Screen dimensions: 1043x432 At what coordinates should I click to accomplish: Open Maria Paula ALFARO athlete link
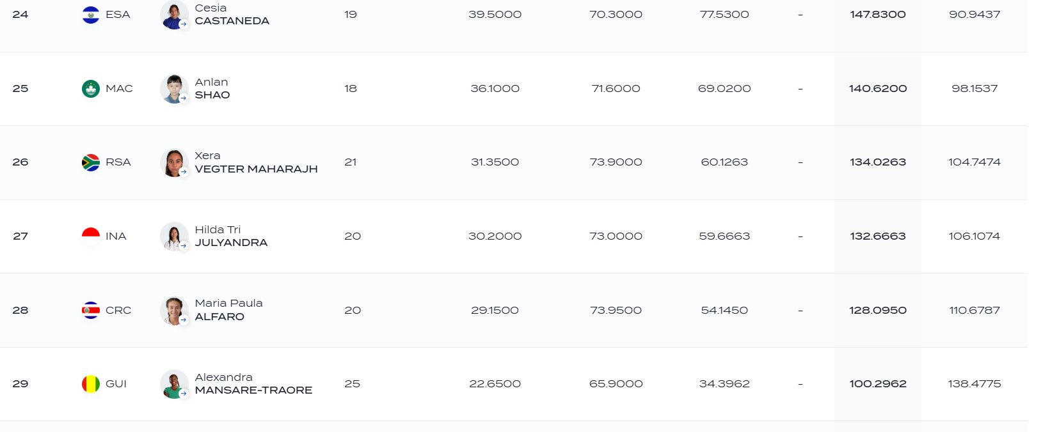(x=229, y=310)
